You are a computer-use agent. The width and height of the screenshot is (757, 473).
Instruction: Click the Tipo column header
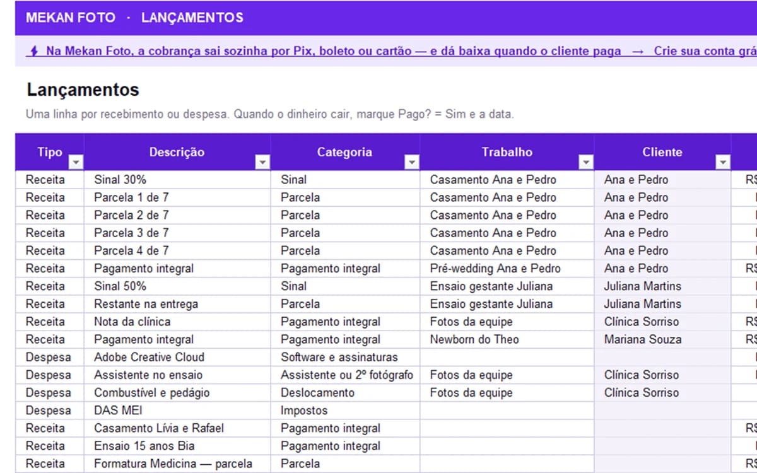coord(50,152)
